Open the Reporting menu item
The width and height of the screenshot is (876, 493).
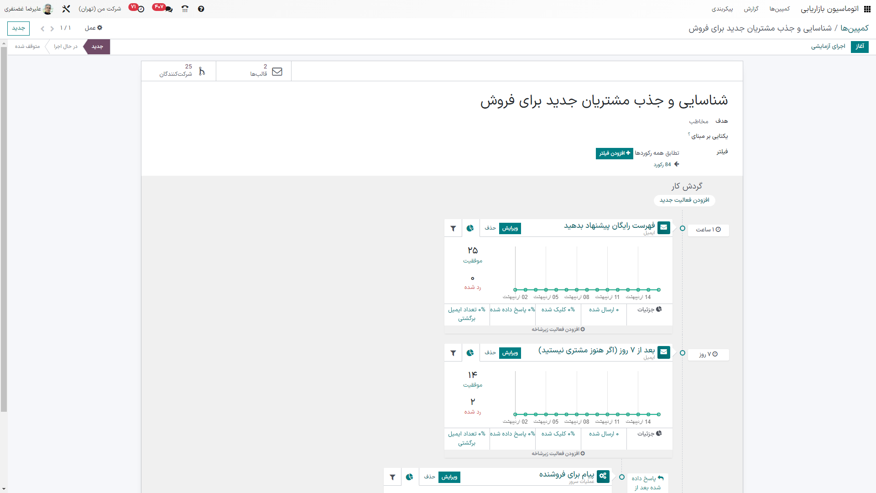(x=751, y=9)
